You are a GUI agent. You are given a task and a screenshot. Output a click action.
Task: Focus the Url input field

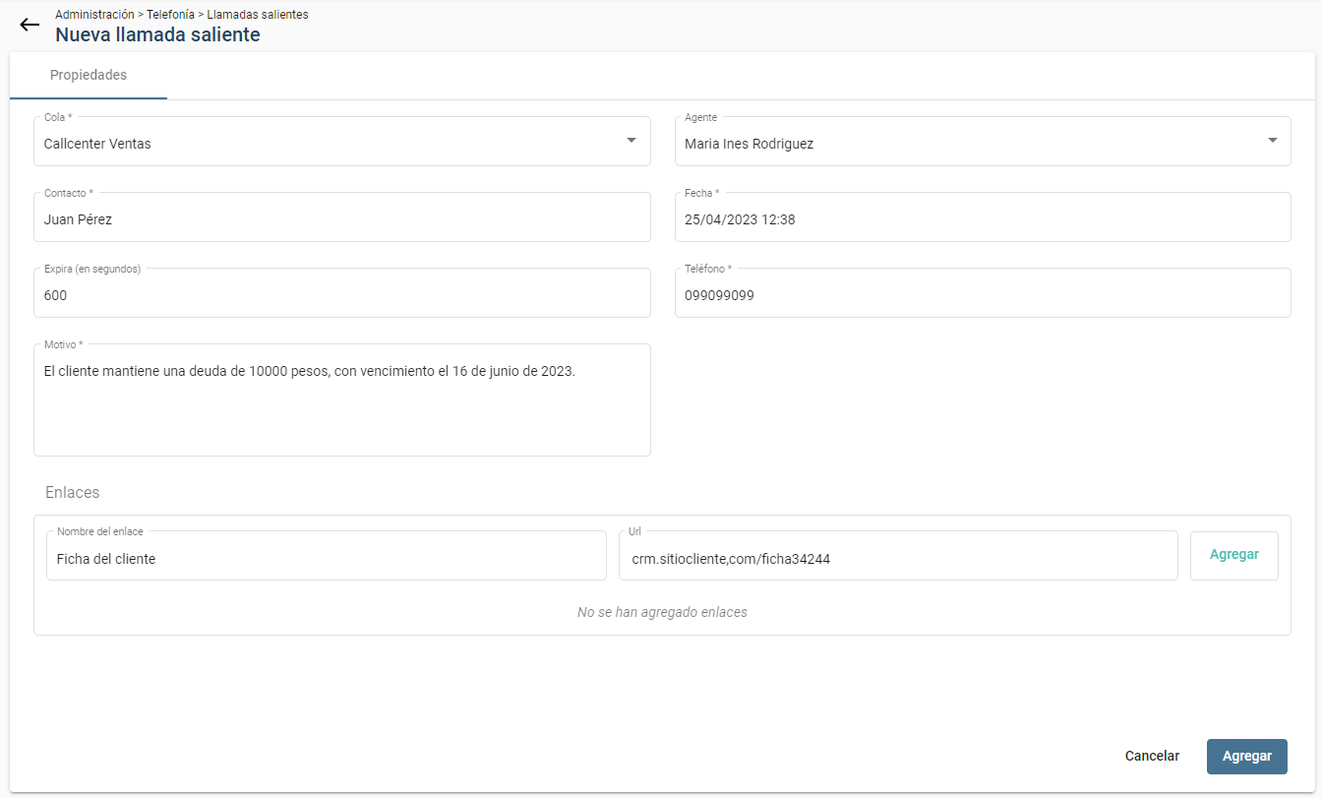click(x=899, y=557)
